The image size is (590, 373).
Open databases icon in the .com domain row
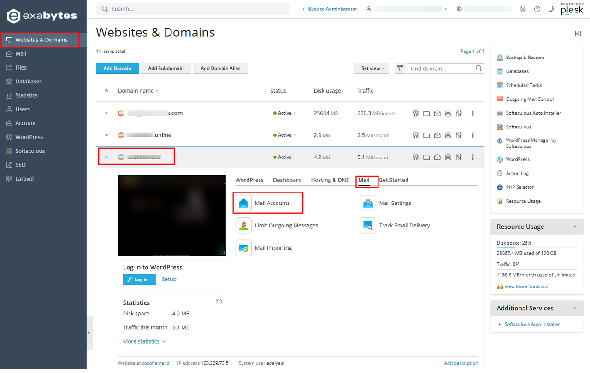448,113
